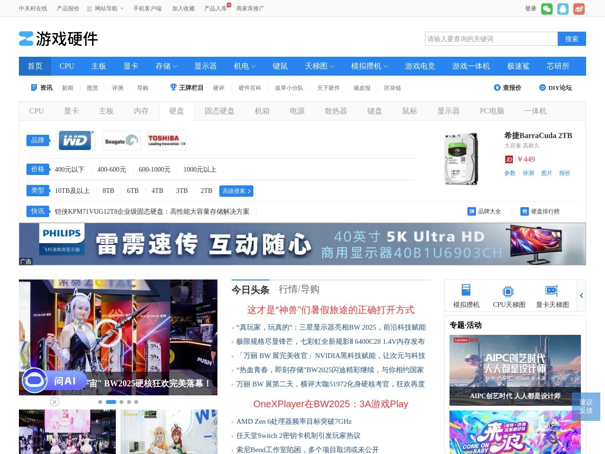Screen dimensions: 605x454
Task: Select the 8TB capacity filter
Action: point(108,191)
